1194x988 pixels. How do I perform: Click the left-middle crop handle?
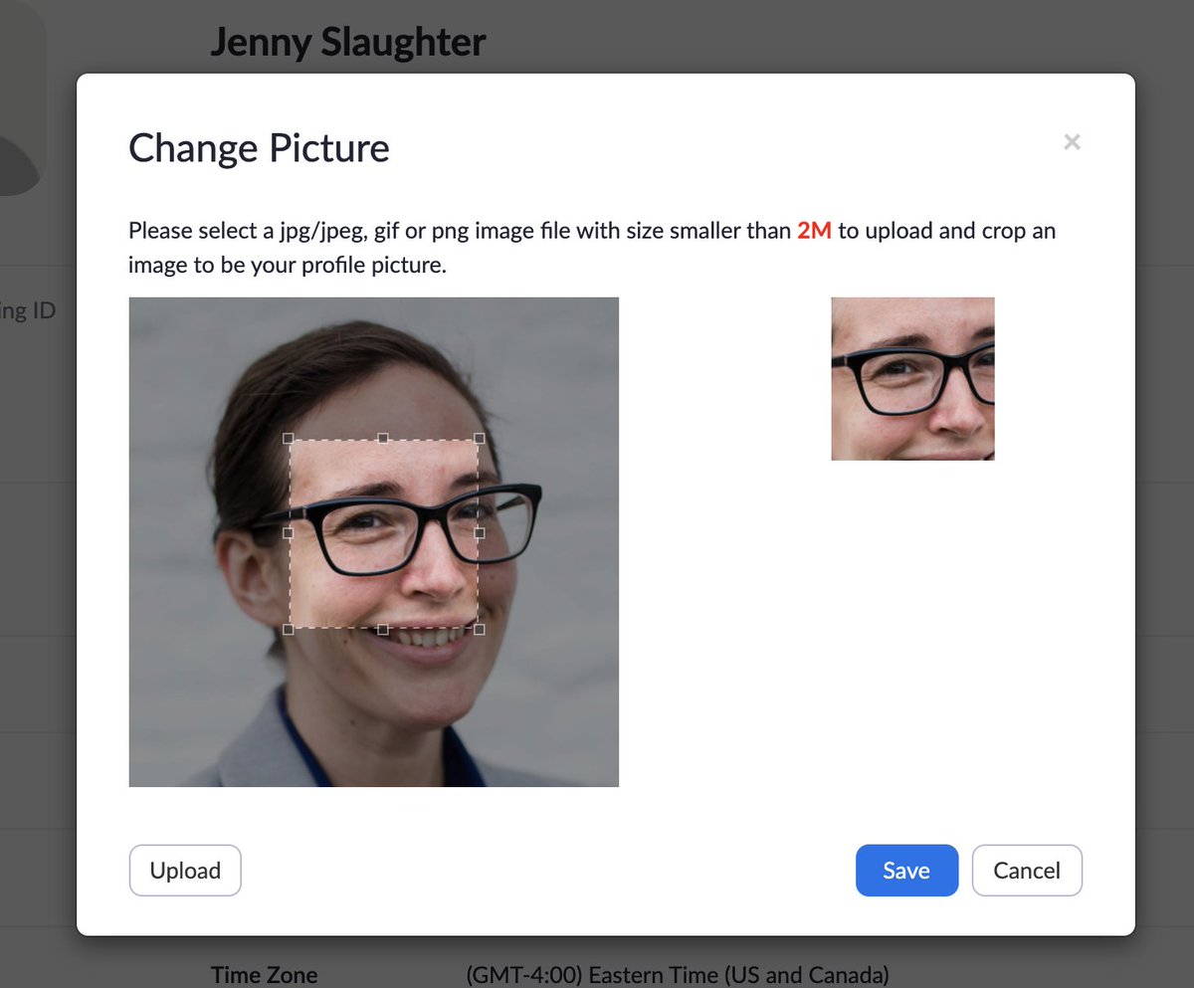[289, 533]
